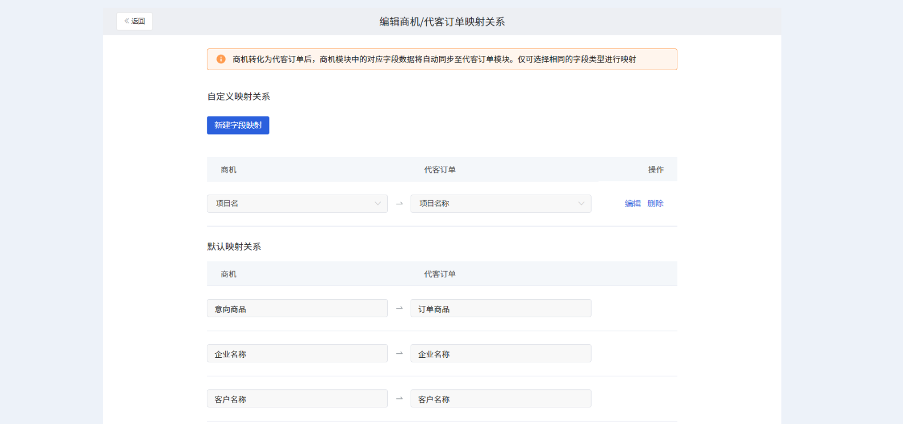Click chevron arrow of 项目名 select
The height and width of the screenshot is (424, 903).
378,204
